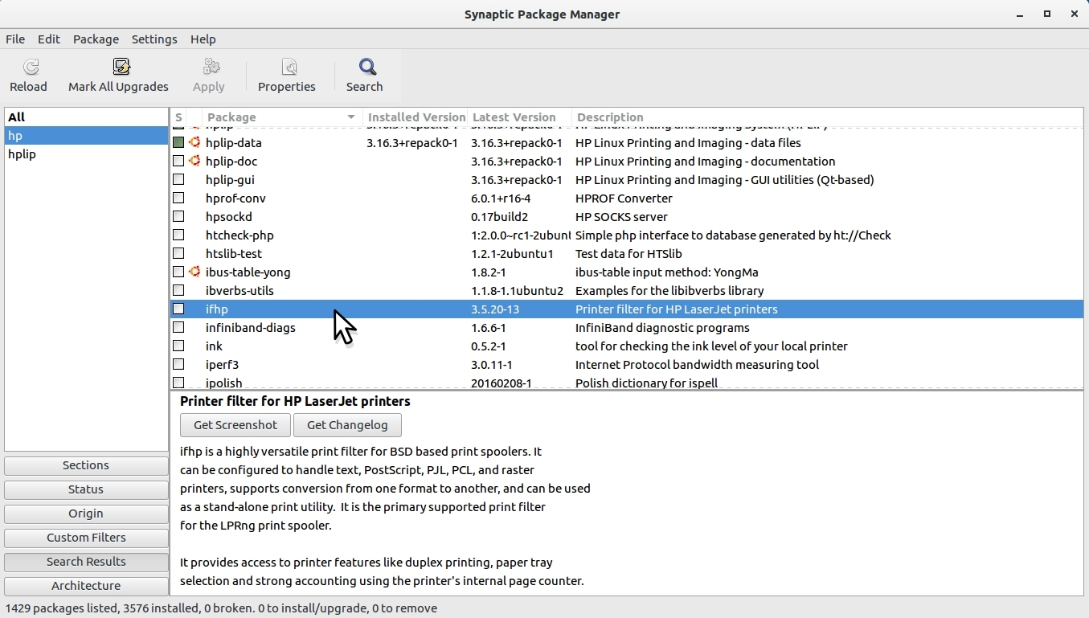Switch to the Sections filter view
Viewport: 1089px width, 618px height.
coord(86,465)
